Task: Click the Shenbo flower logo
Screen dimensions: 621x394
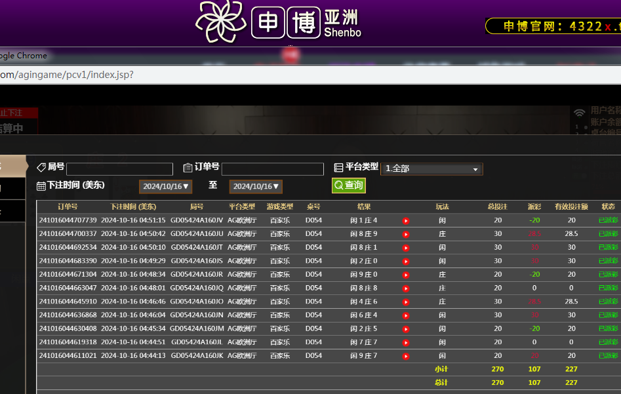Action: point(222,22)
